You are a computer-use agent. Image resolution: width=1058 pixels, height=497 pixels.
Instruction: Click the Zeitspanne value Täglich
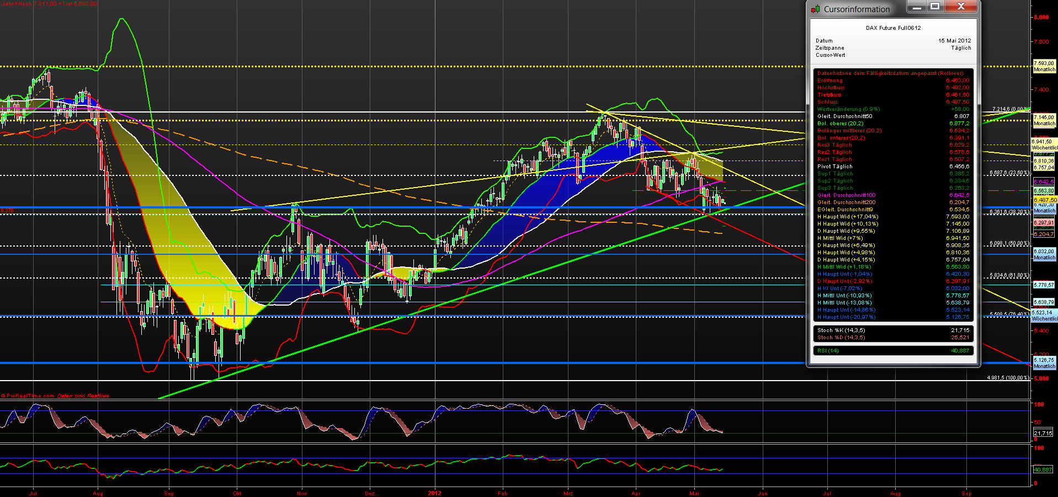pyautogui.click(x=961, y=48)
